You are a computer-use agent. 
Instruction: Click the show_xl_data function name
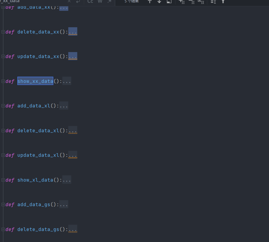tap(35, 180)
